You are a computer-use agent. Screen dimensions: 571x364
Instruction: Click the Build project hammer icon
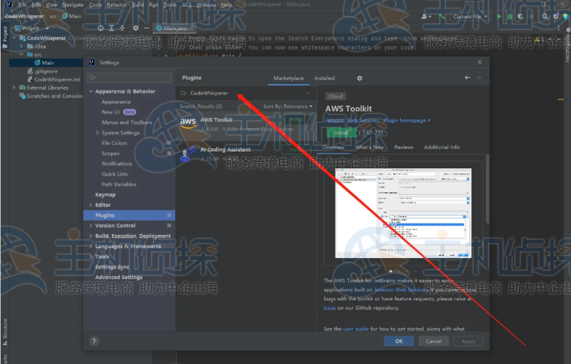point(442,16)
